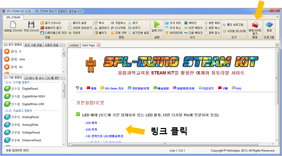This screenshot has width=282, height=156.
Task: Select the SPL STEAM ribbon tab
Action: pos(13,17)
